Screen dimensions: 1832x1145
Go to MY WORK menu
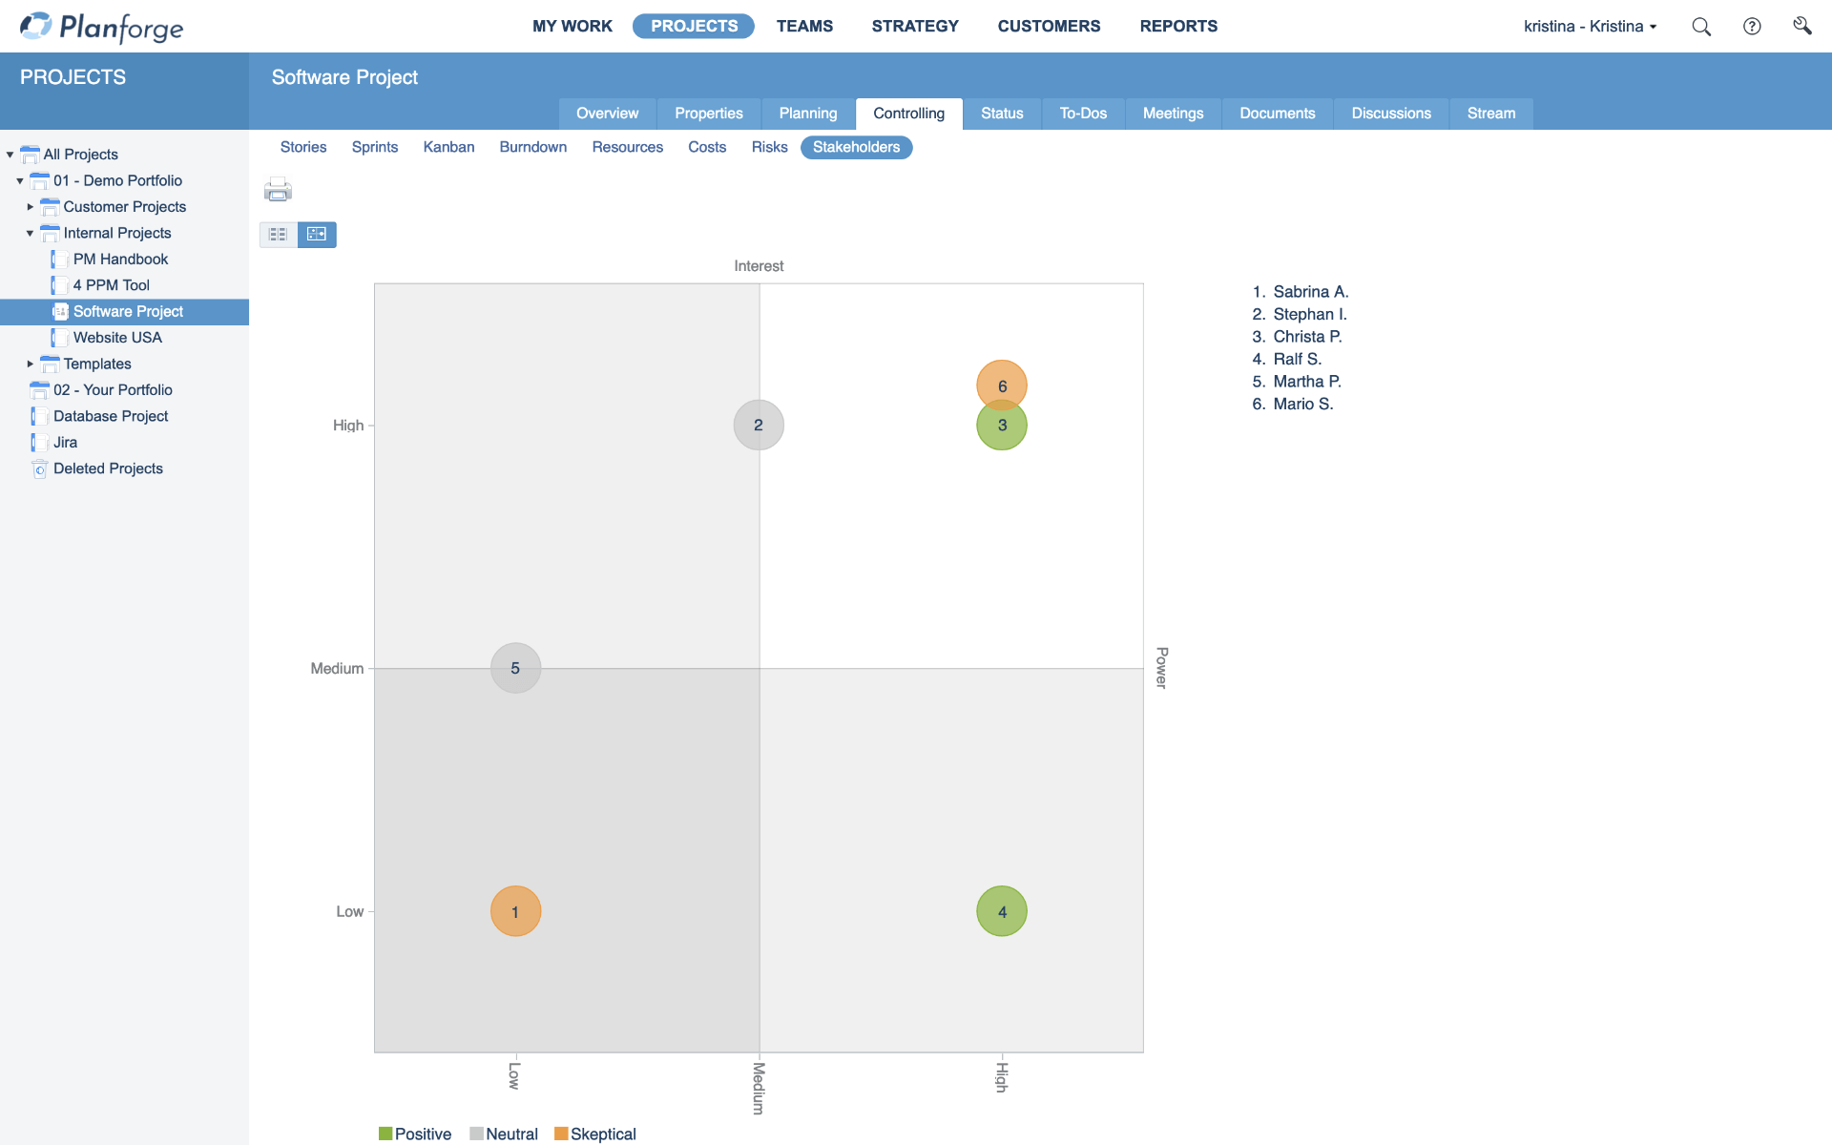click(572, 26)
